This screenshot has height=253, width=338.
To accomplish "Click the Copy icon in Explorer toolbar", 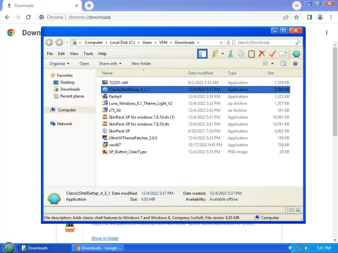I will [x=241, y=54].
